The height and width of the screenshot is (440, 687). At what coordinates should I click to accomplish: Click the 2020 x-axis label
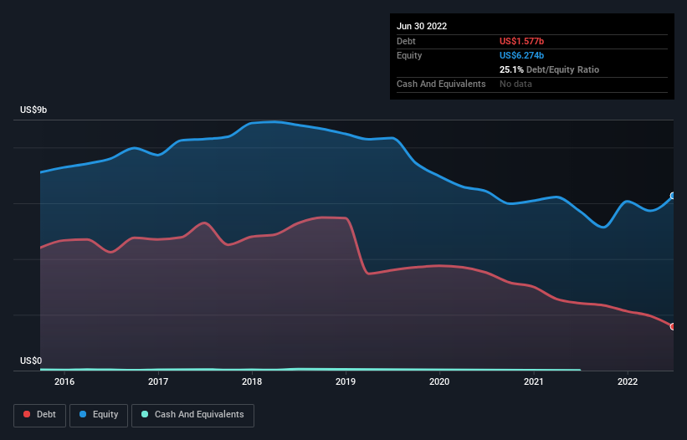click(x=439, y=381)
